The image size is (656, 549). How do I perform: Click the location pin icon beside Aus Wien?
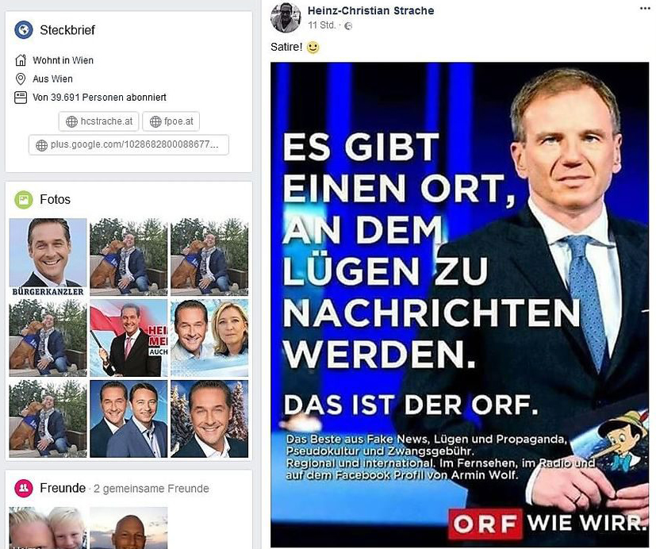pos(20,79)
